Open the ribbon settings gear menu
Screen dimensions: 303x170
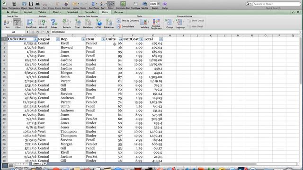[x=298, y=12]
